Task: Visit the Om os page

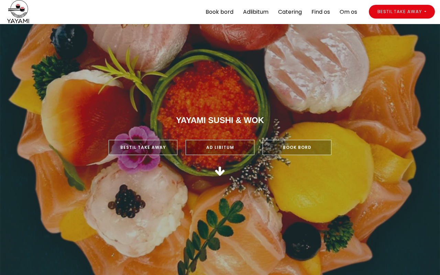Action: pos(348,12)
